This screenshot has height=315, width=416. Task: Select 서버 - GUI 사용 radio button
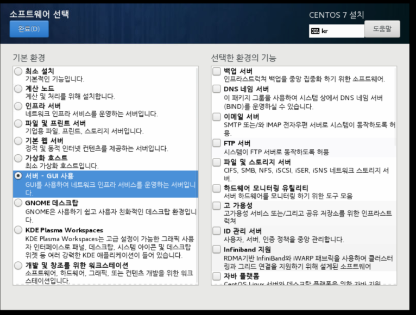pyautogui.click(x=18, y=176)
